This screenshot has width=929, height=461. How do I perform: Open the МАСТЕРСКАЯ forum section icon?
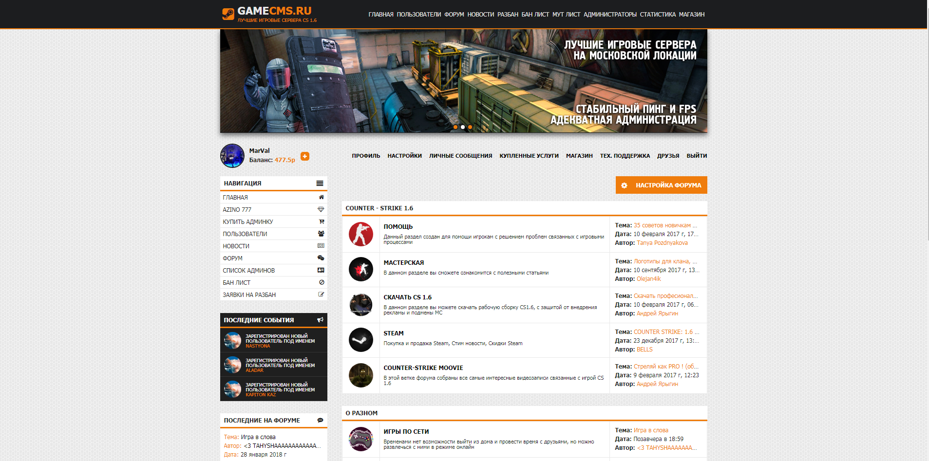(x=361, y=269)
